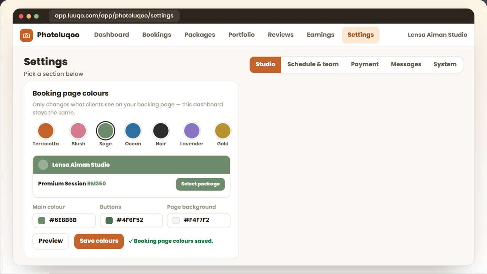Edit the Buttons hex value field

[x=131, y=220]
